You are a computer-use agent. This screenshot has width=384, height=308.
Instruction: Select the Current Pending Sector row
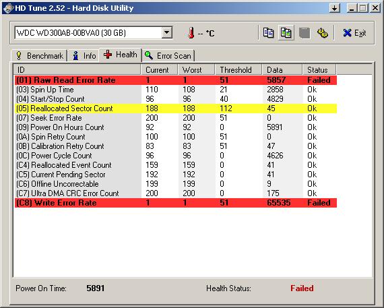pyautogui.click(x=176, y=175)
